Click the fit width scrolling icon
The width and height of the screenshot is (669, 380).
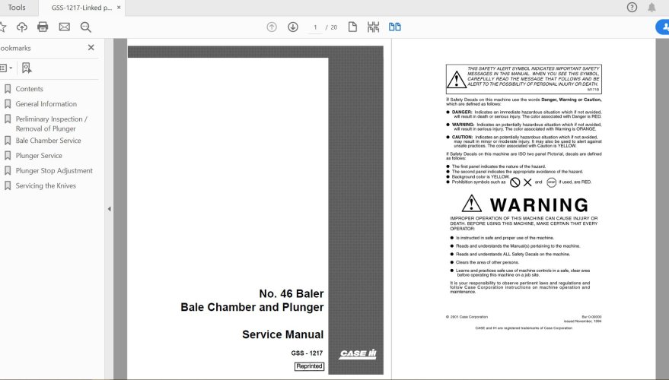[373, 27]
